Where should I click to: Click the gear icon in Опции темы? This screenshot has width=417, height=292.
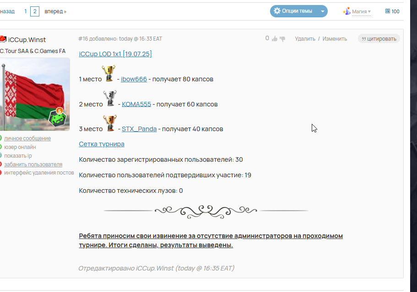(277, 11)
